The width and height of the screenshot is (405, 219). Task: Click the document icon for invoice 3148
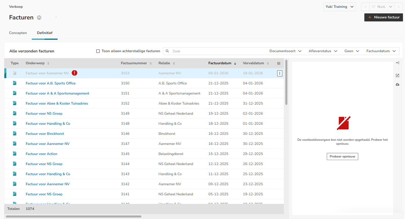tap(15, 123)
